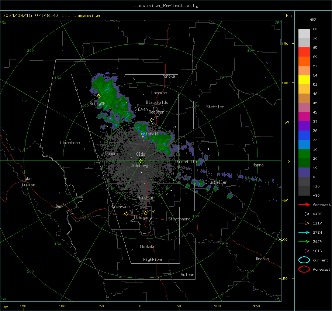Click the RockyMH map label
This screenshot has height=311, width=332.
[97, 104]
